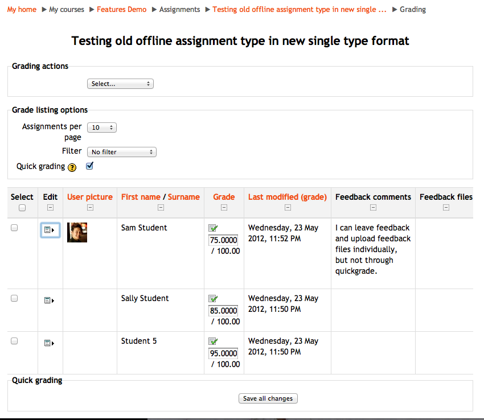Go to Features Demo in the breadcrumb
This screenshot has height=420, width=484.
pos(122,10)
